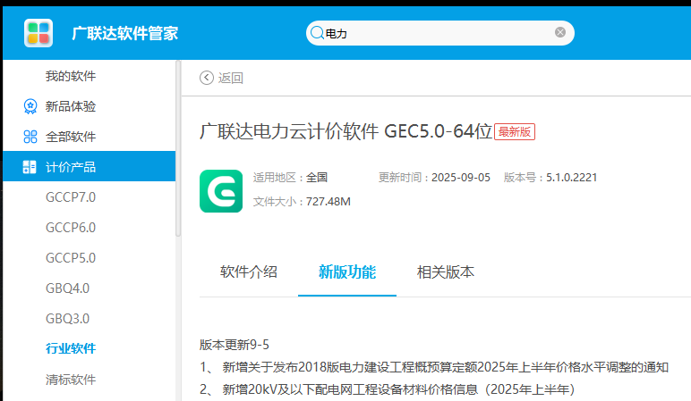Click the 返回 link text
The image size is (691, 401).
click(x=230, y=78)
